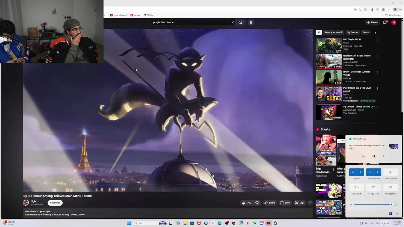
Task: Open Accessibility quick settings
Action: coord(356,187)
